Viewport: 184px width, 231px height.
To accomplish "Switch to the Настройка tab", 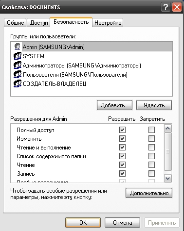I will 108,23.
